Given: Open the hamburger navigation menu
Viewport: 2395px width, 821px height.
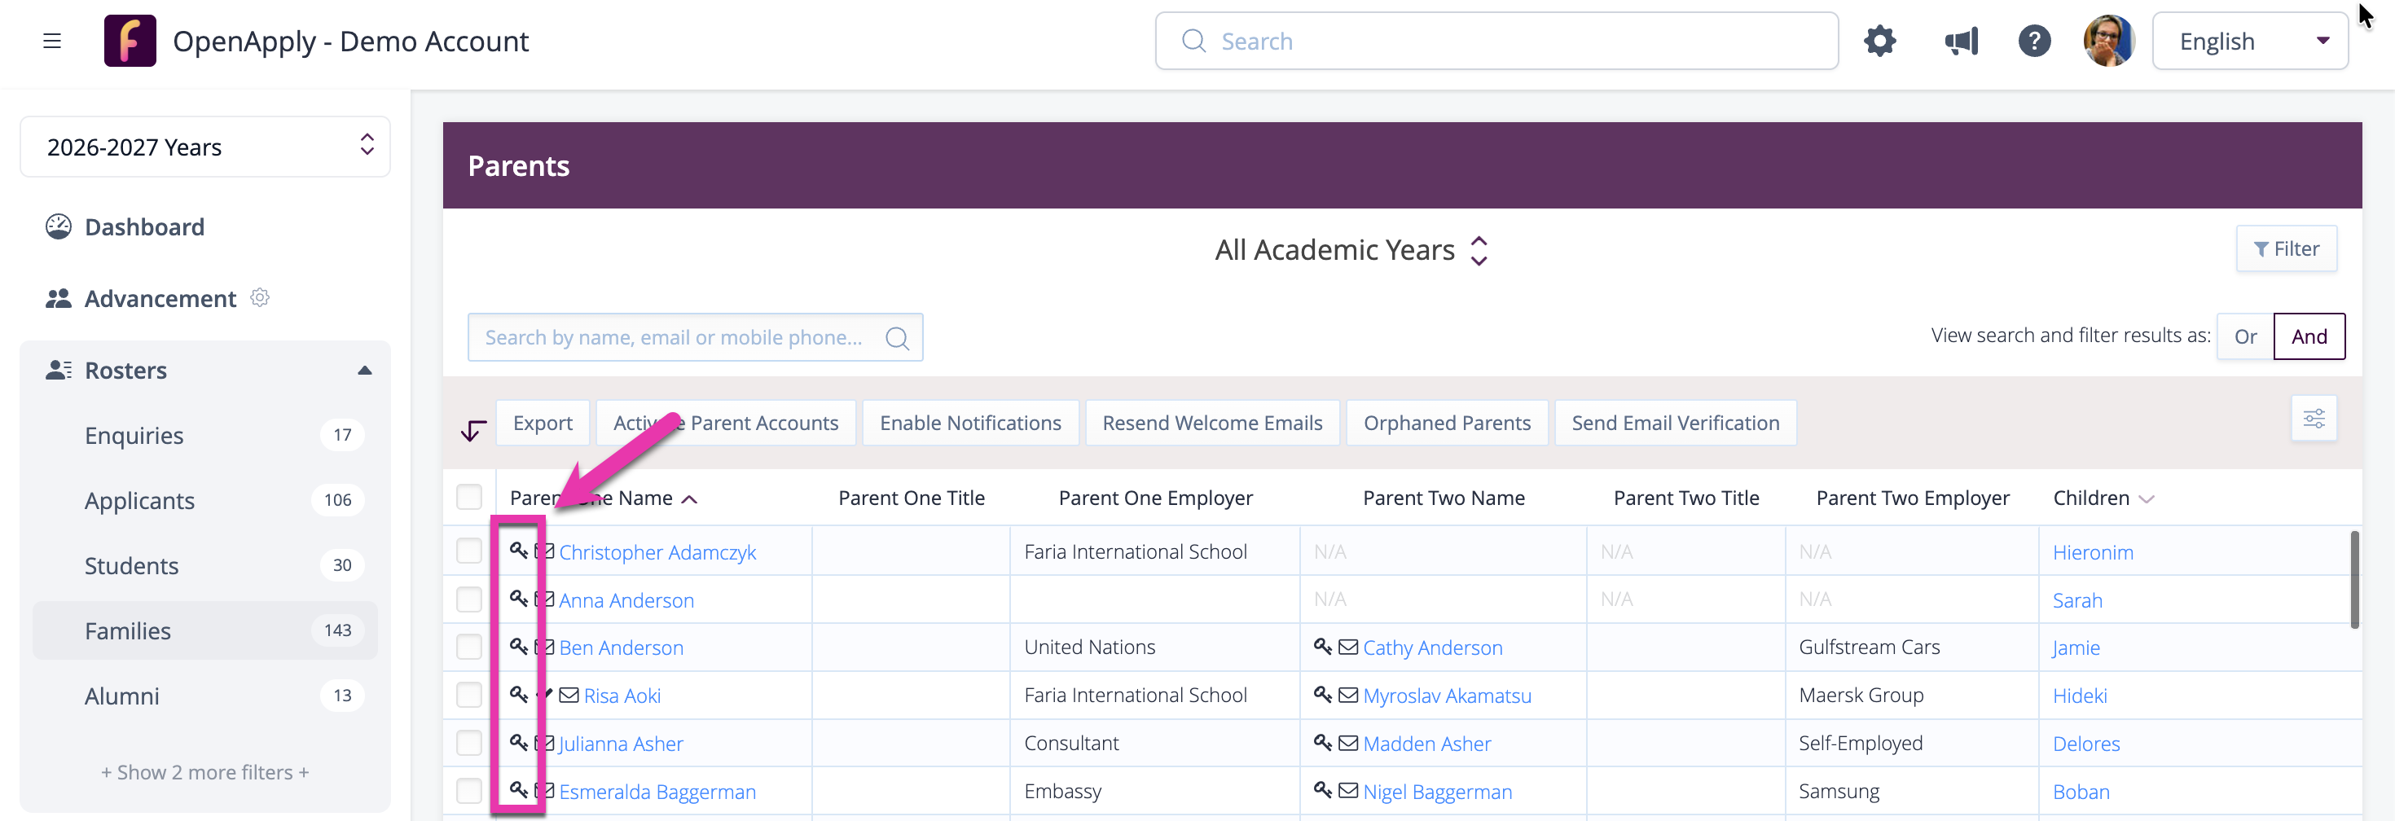Looking at the screenshot, I should tap(52, 41).
